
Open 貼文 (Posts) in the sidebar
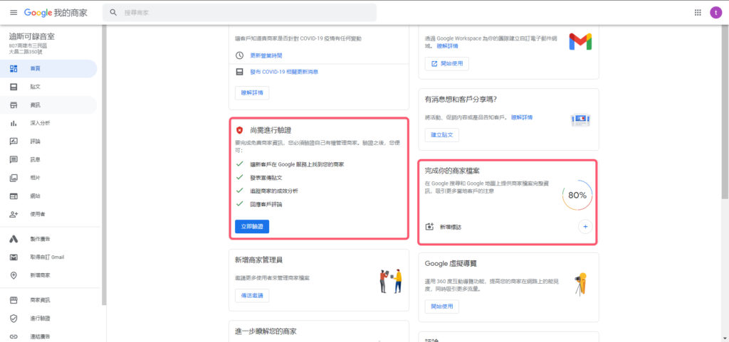pyautogui.click(x=35, y=87)
